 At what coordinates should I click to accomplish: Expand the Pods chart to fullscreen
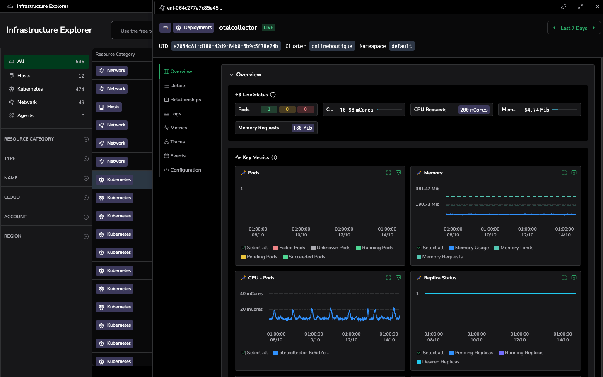coord(388,173)
